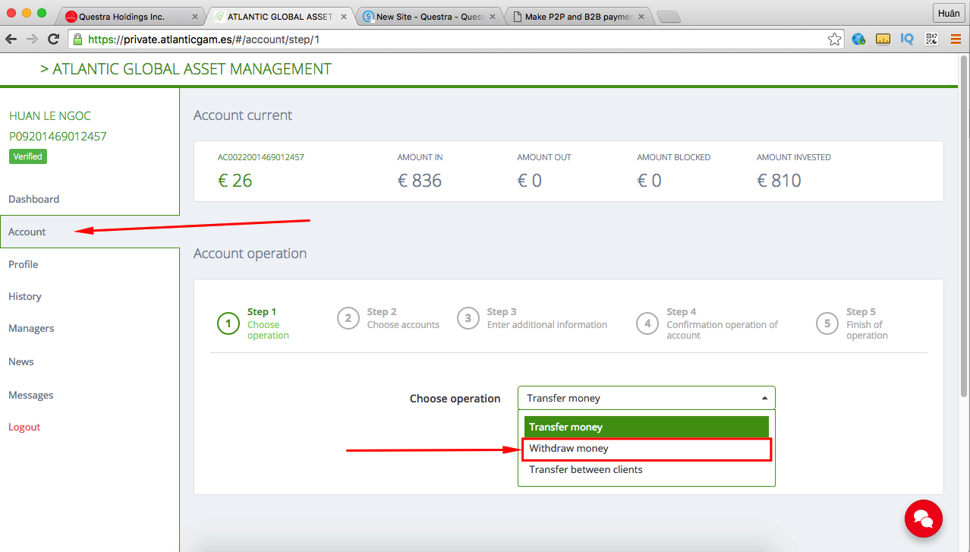The width and height of the screenshot is (970, 552).
Task: Click the browser back arrow
Action: pyautogui.click(x=11, y=39)
